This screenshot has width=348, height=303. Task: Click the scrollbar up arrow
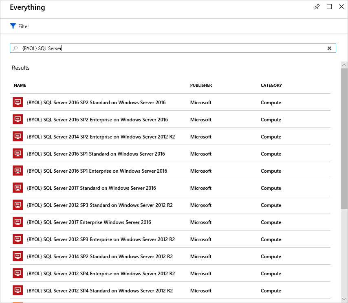pyautogui.click(x=344, y=65)
